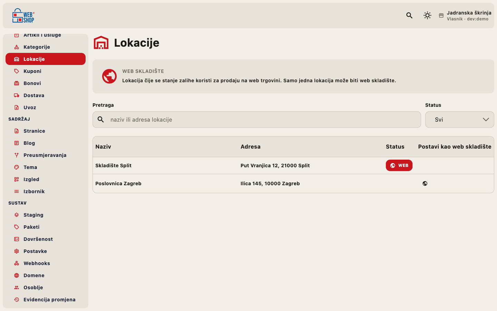The width and height of the screenshot is (497, 311).
Task: Set Poslovnica Zagreb as web warehouse
Action: tap(425, 183)
